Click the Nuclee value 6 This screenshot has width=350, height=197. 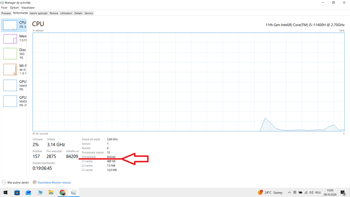(x=108, y=148)
